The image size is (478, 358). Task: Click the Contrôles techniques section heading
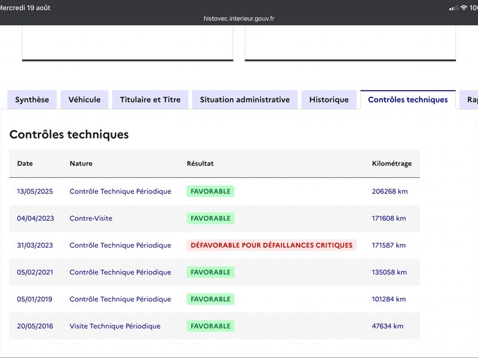point(69,135)
